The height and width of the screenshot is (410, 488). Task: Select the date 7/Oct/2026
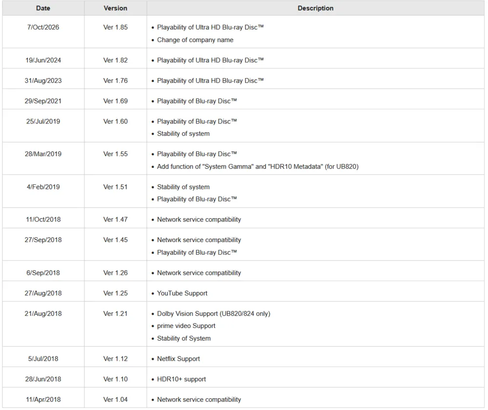[x=43, y=27]
